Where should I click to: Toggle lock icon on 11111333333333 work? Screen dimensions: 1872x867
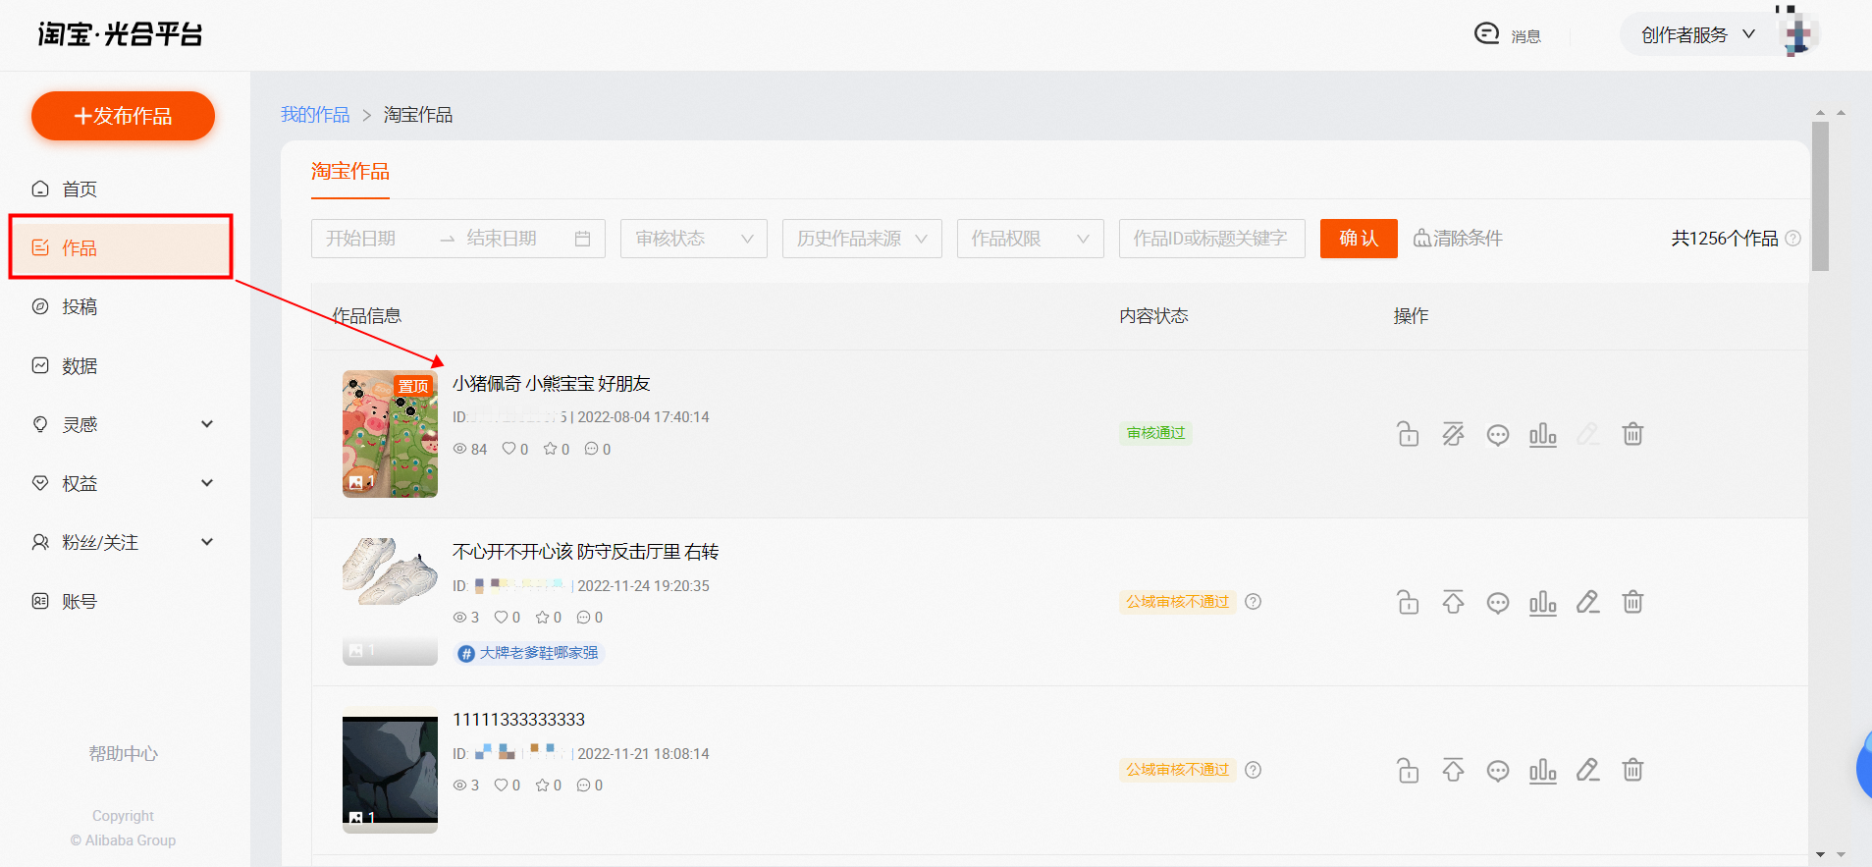(1408, 770)
